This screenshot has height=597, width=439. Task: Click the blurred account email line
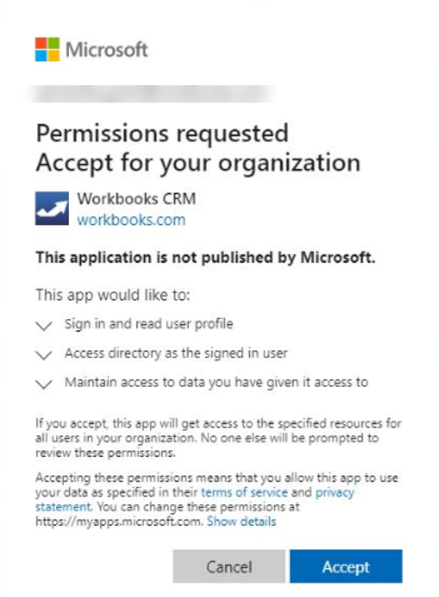152,93
